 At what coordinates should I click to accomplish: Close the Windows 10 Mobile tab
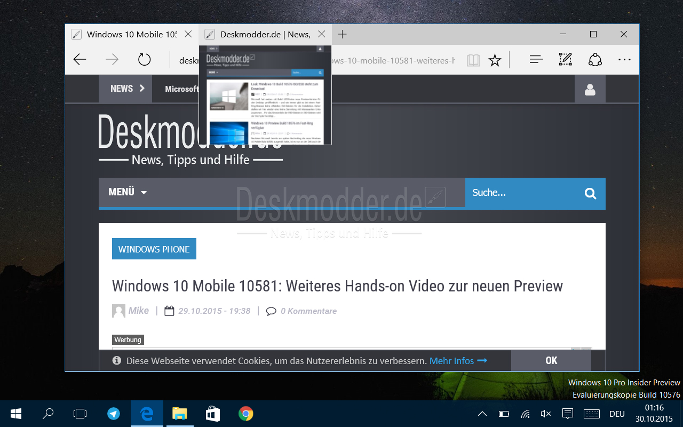coord(188,34)
